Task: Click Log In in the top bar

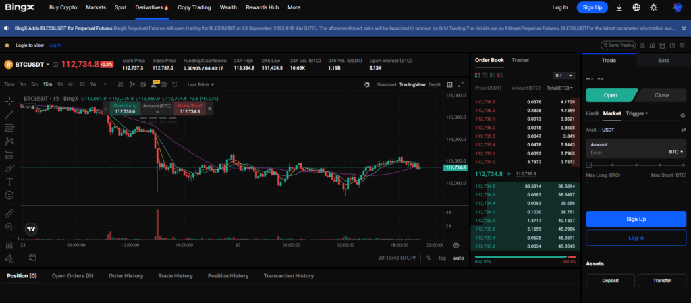Action: point(559,7)
